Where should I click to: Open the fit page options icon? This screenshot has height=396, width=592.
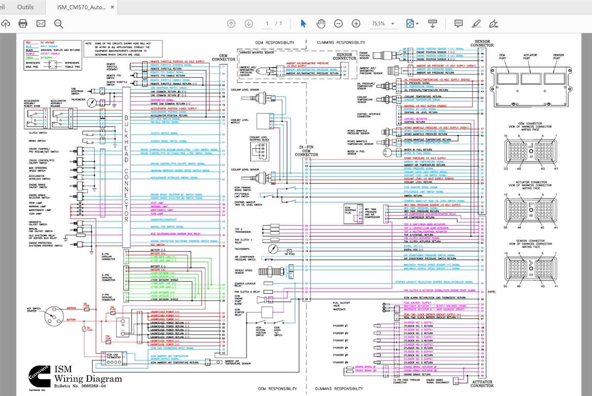(x=411, y=23)
